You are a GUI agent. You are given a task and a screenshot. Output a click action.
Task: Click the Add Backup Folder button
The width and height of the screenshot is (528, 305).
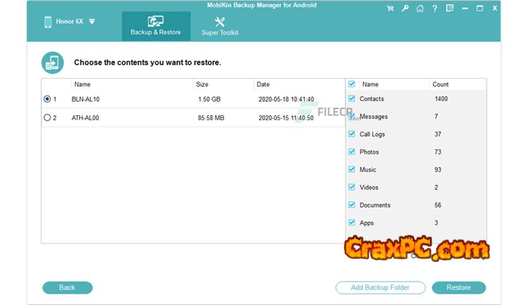click(x=380, y=287)
